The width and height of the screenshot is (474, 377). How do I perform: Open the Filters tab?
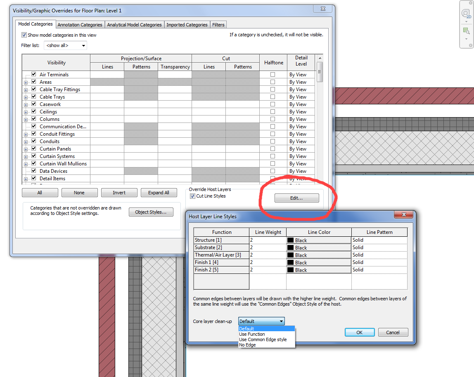pyautogui.click(x=218, y=25)
